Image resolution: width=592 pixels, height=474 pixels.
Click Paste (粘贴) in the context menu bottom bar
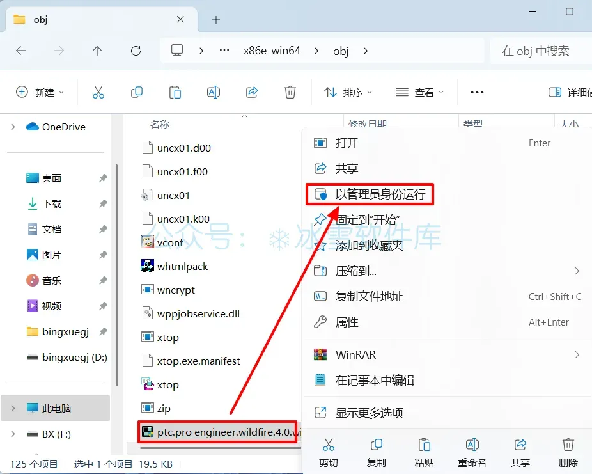[424, 452]
